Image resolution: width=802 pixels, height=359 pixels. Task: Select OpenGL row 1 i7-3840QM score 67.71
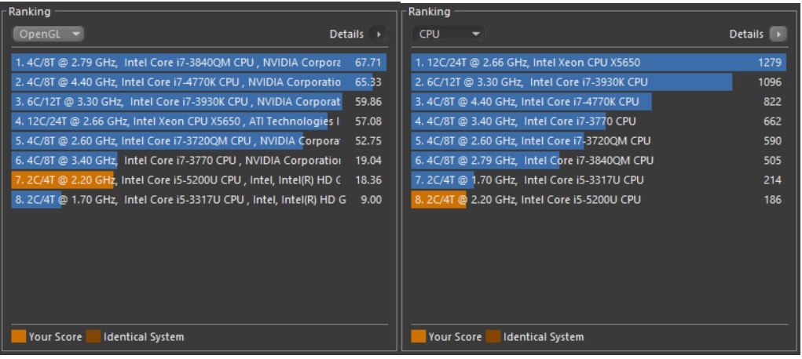click(199, 63)
